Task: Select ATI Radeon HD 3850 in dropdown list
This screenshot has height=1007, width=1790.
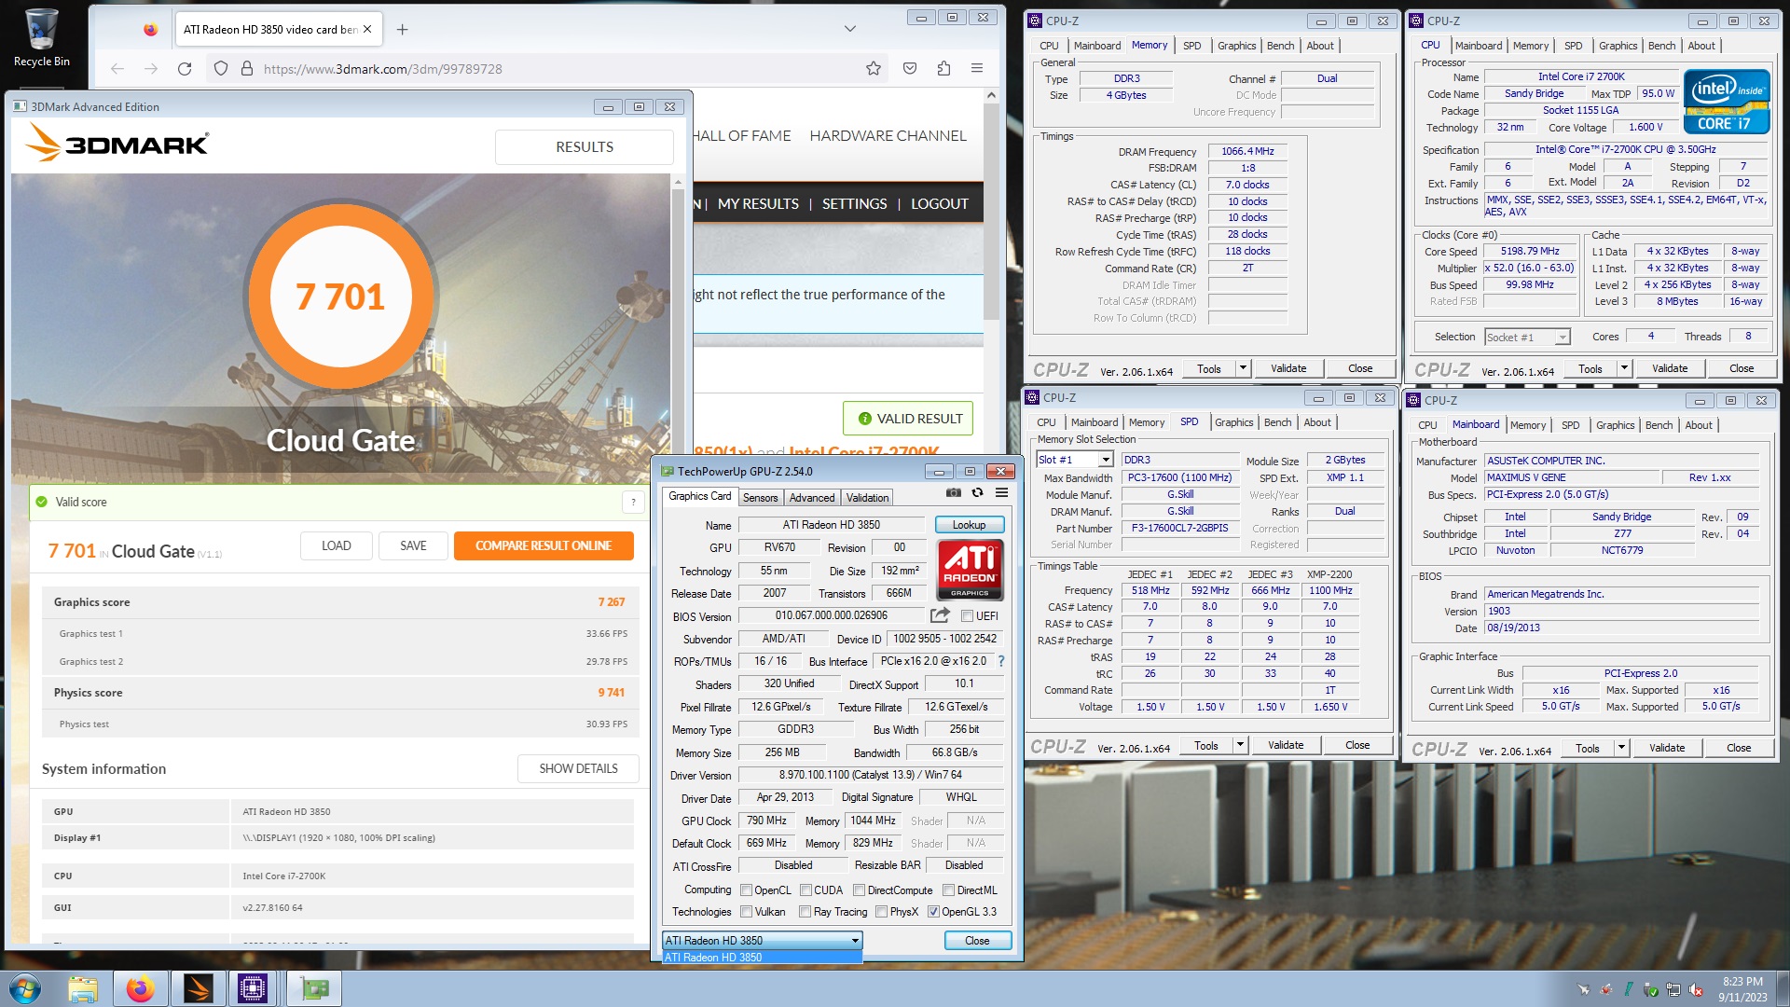Action: coord(762,958)
